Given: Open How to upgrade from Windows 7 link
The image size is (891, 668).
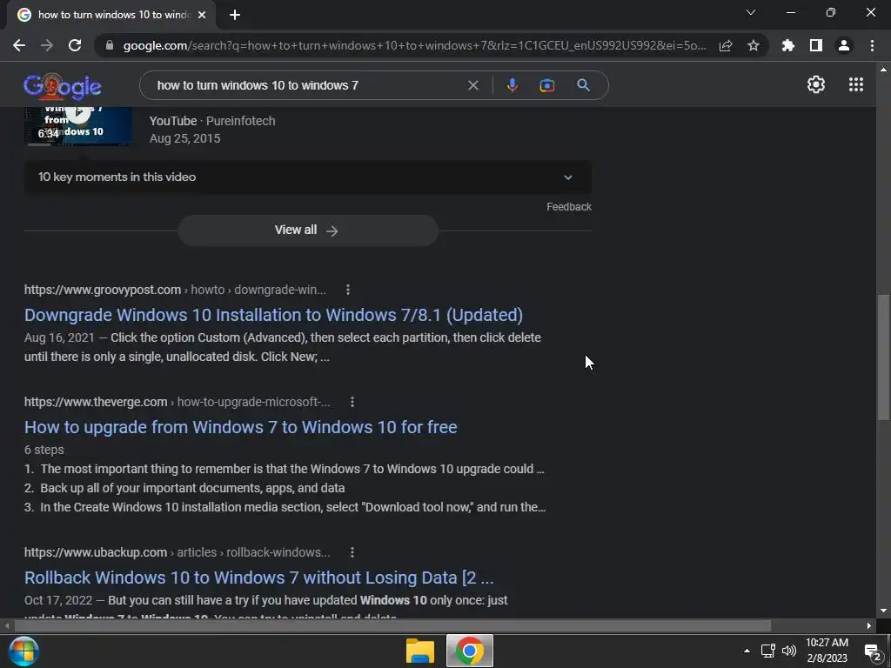Looking at the screenshot, I should (240, 426).
